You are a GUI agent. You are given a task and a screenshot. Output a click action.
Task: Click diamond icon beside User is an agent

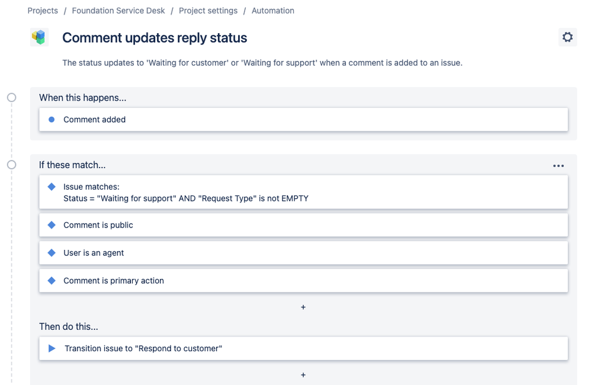point(52,253)
